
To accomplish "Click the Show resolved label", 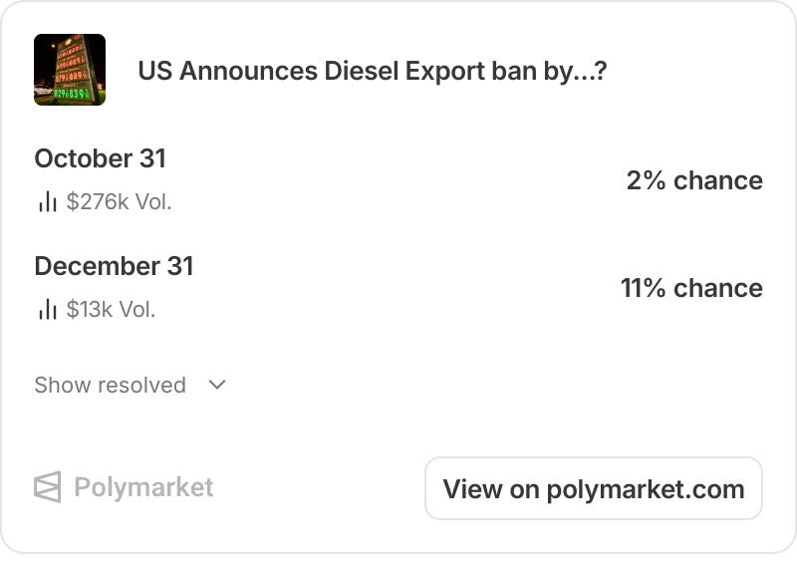I will click(x=110, y=385).
